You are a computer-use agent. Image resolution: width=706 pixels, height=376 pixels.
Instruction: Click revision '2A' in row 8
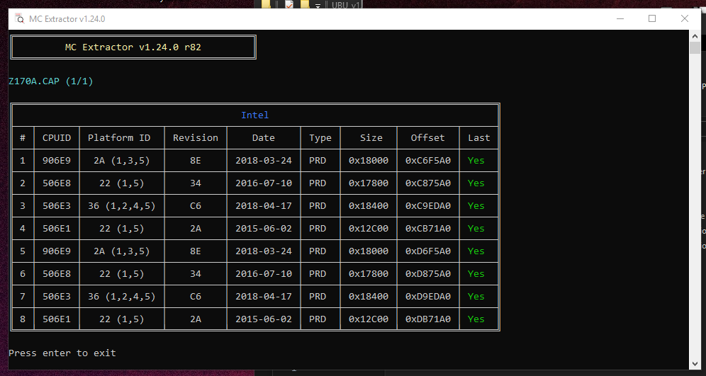196,319
